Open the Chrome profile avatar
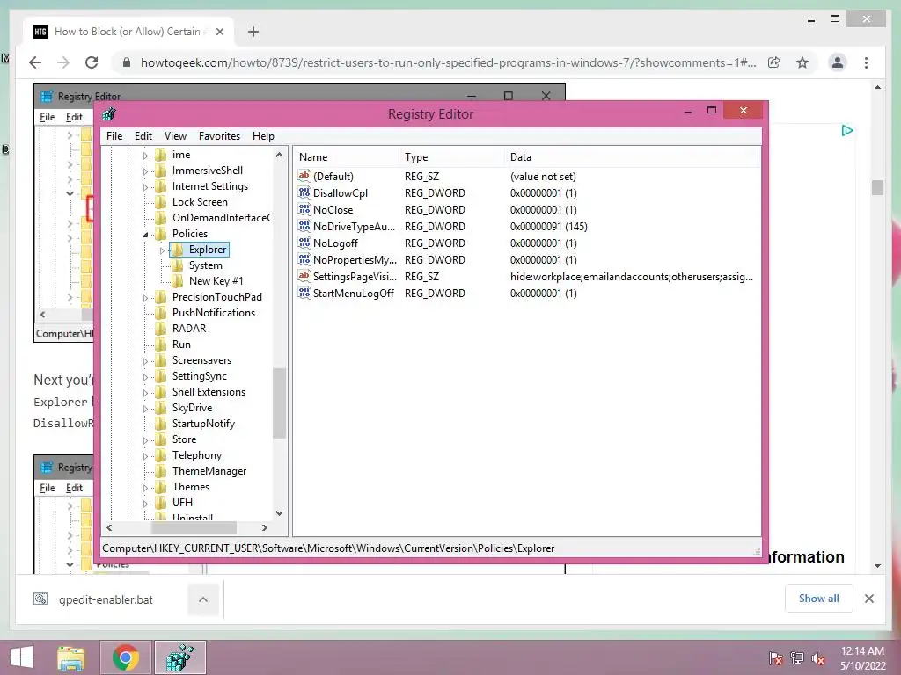The height and width of the screenshot is (675, 901). coord(838,62)
